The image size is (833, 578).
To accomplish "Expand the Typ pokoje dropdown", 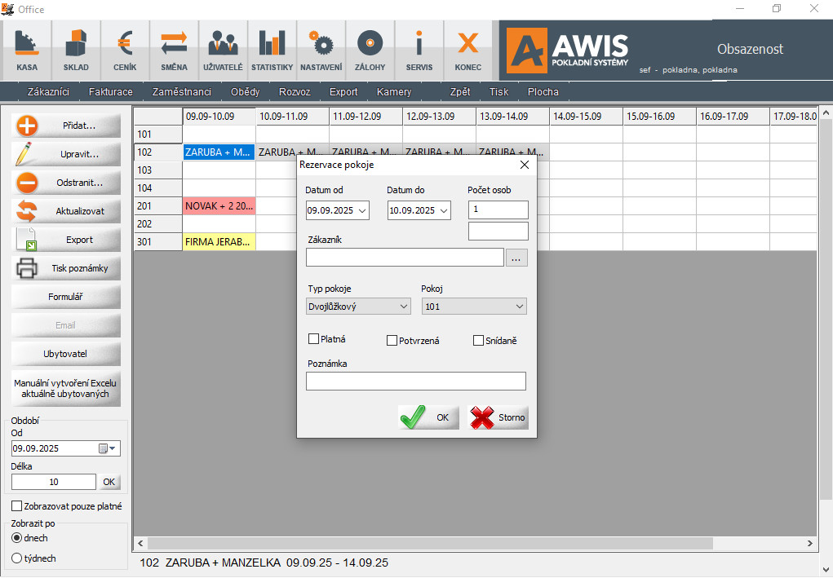I will tap(404, 307).
